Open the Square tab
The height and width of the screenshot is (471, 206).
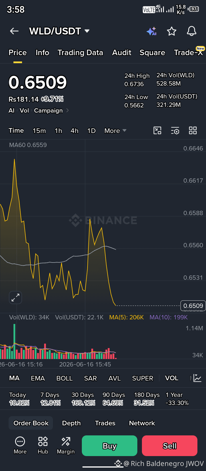click(x=152, y=53)
